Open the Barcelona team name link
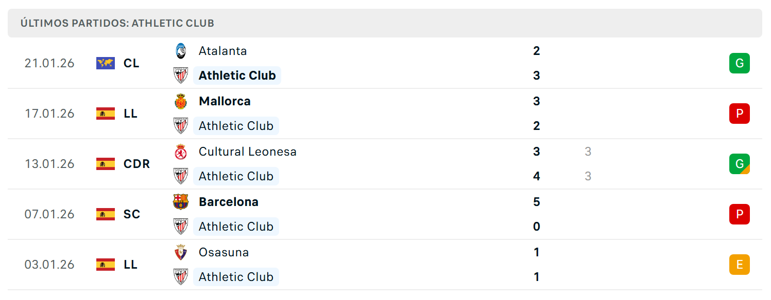The height and width of the screenshot is (300, 771). tap(229, 202)
